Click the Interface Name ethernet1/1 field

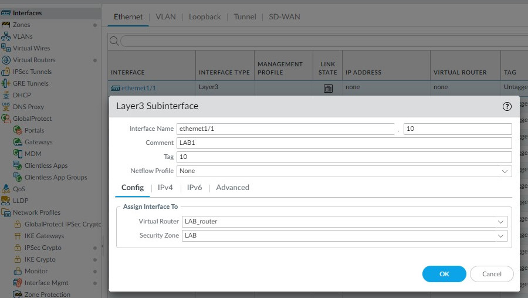pyautogui.click(x=286, y=128)
